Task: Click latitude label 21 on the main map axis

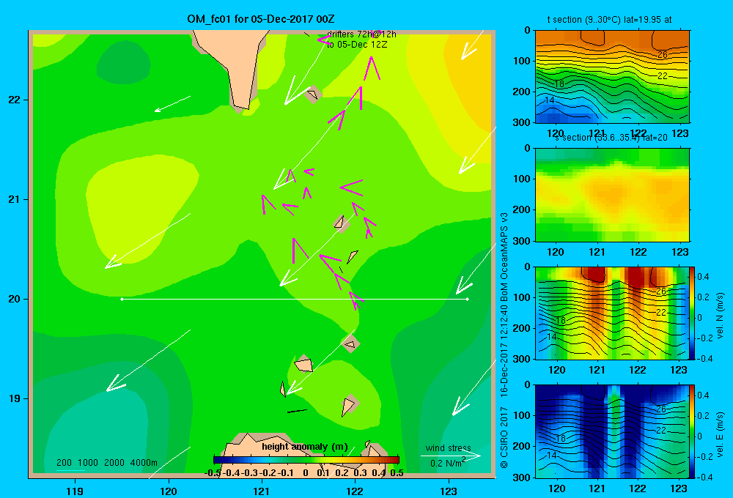Action: (15, 199)
